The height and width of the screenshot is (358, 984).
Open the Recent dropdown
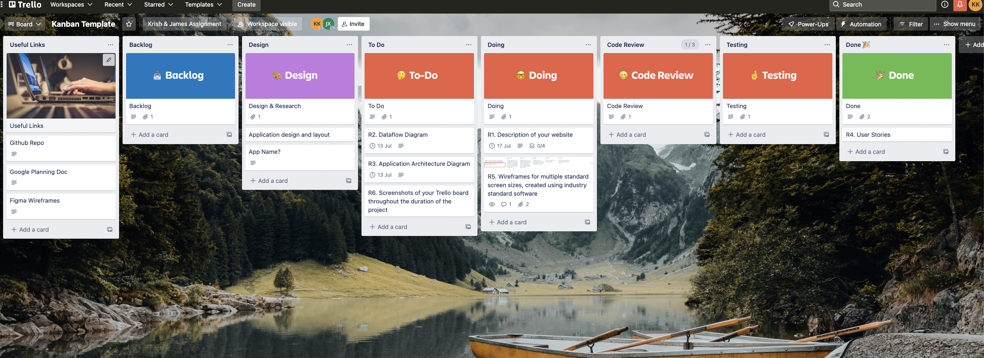[118, 5]
